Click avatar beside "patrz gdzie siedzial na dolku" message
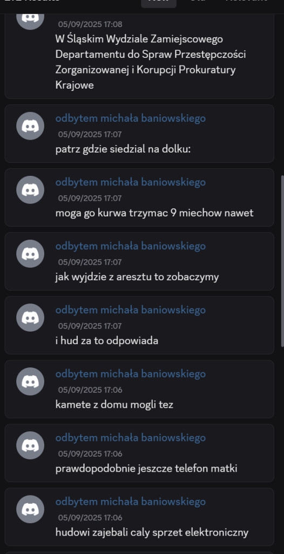284x554 pixels. (x=30, y=126)
